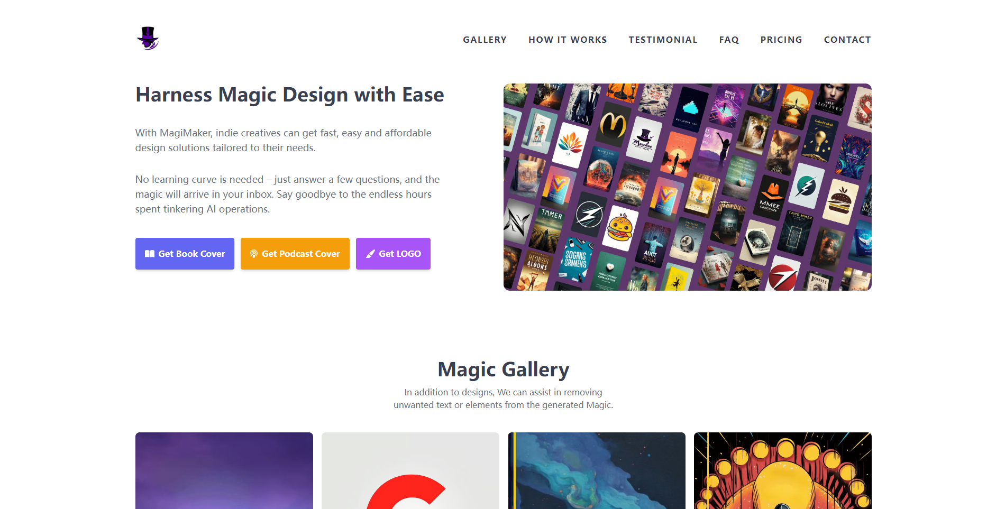Open the GALLERY menu item
Image resolution: width=1005 pixels, height=509 pixels.
tap(485, 40)
